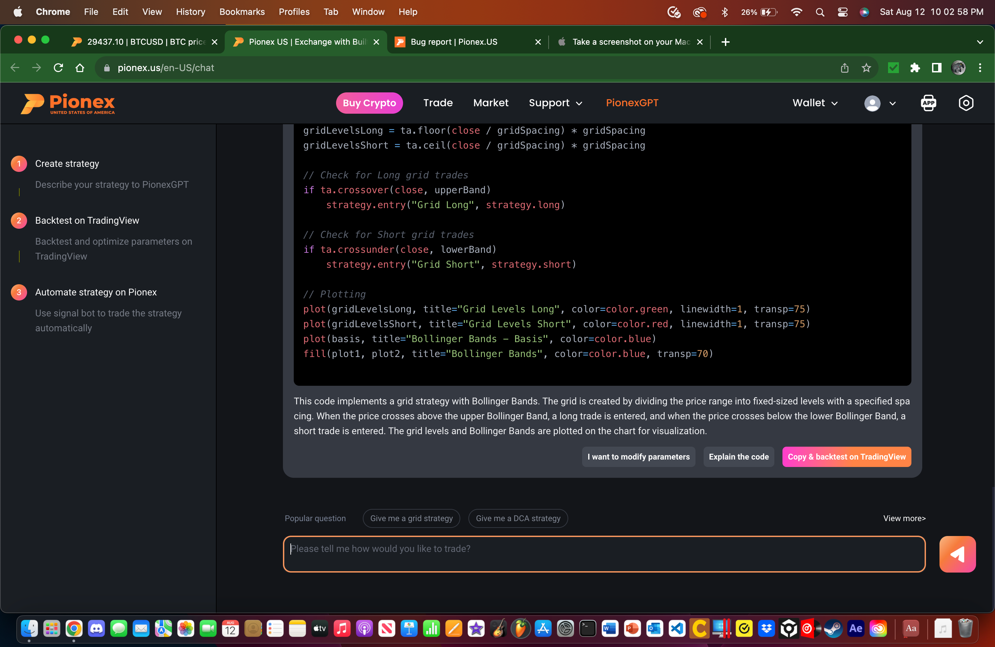Open After Effects from the dock

855,628
